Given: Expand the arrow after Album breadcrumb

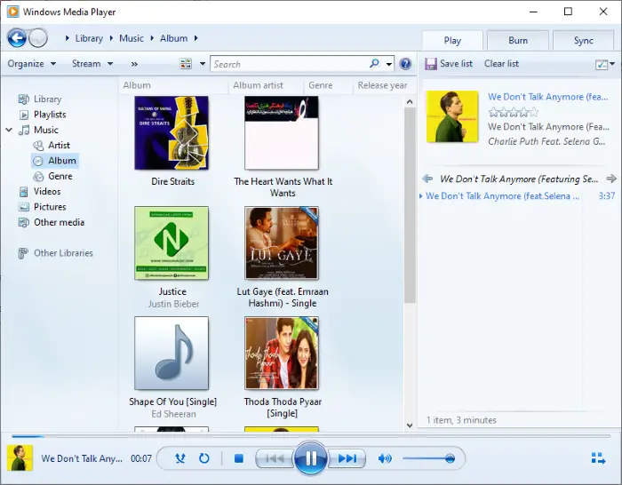Looking at the screenshot, I should 196,38.
